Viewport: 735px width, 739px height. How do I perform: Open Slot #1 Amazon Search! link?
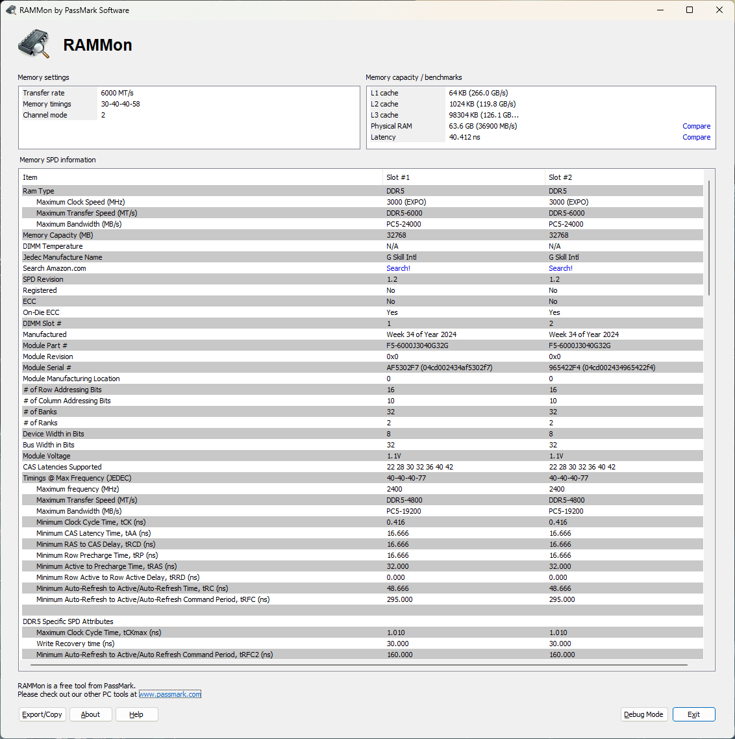[x=398, y=268]
